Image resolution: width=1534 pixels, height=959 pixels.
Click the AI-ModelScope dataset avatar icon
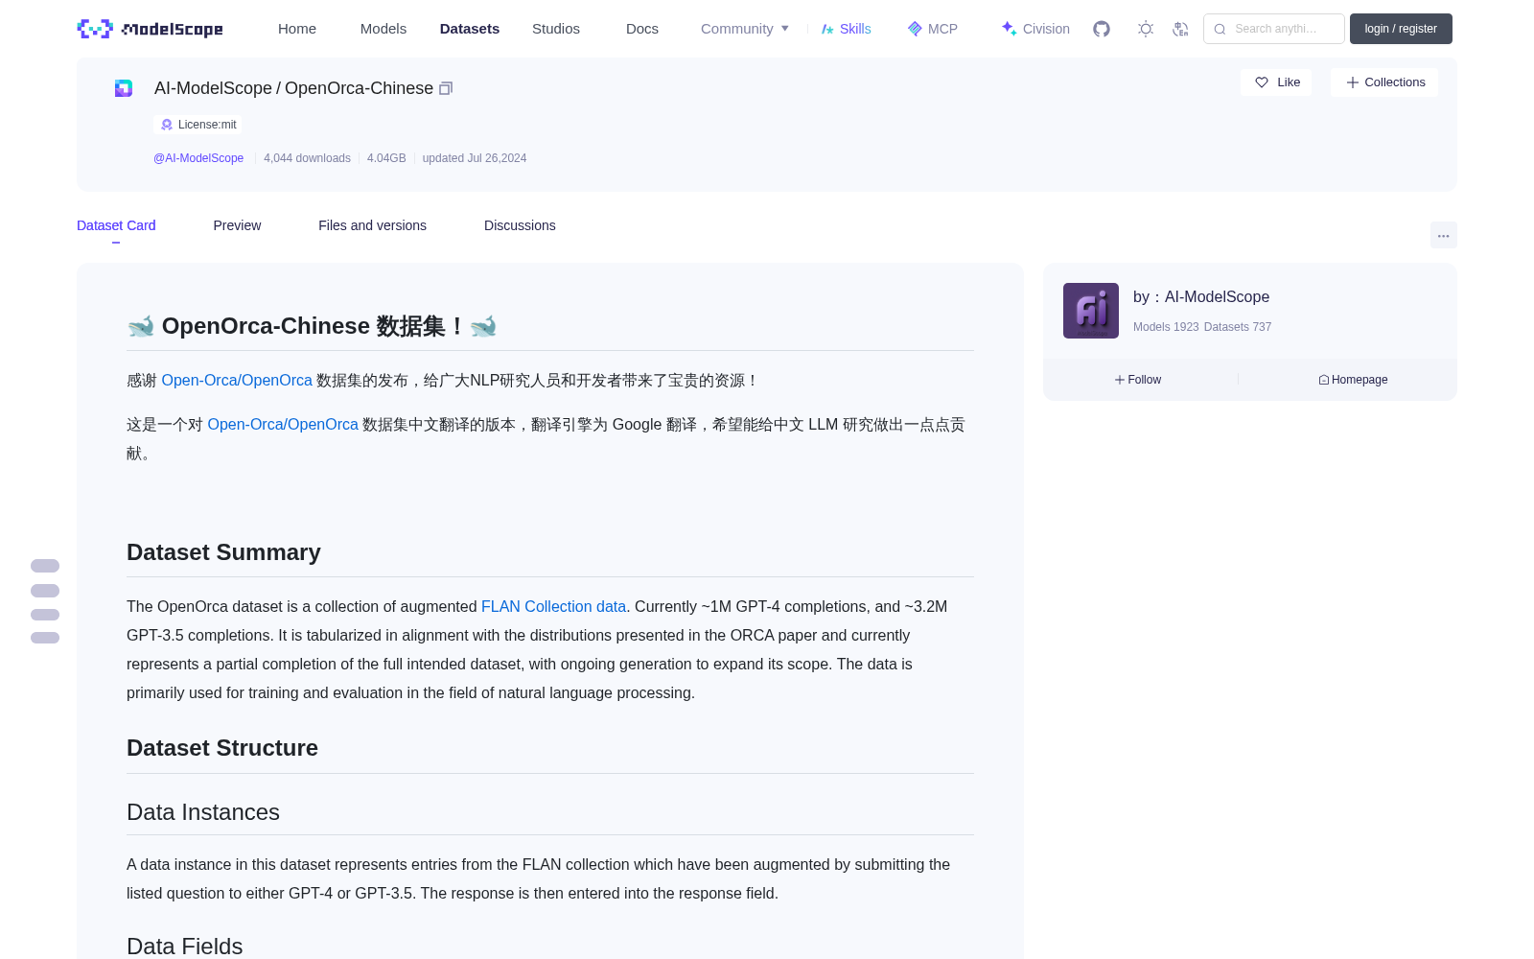pyautogui.click(x=124, y=88)
